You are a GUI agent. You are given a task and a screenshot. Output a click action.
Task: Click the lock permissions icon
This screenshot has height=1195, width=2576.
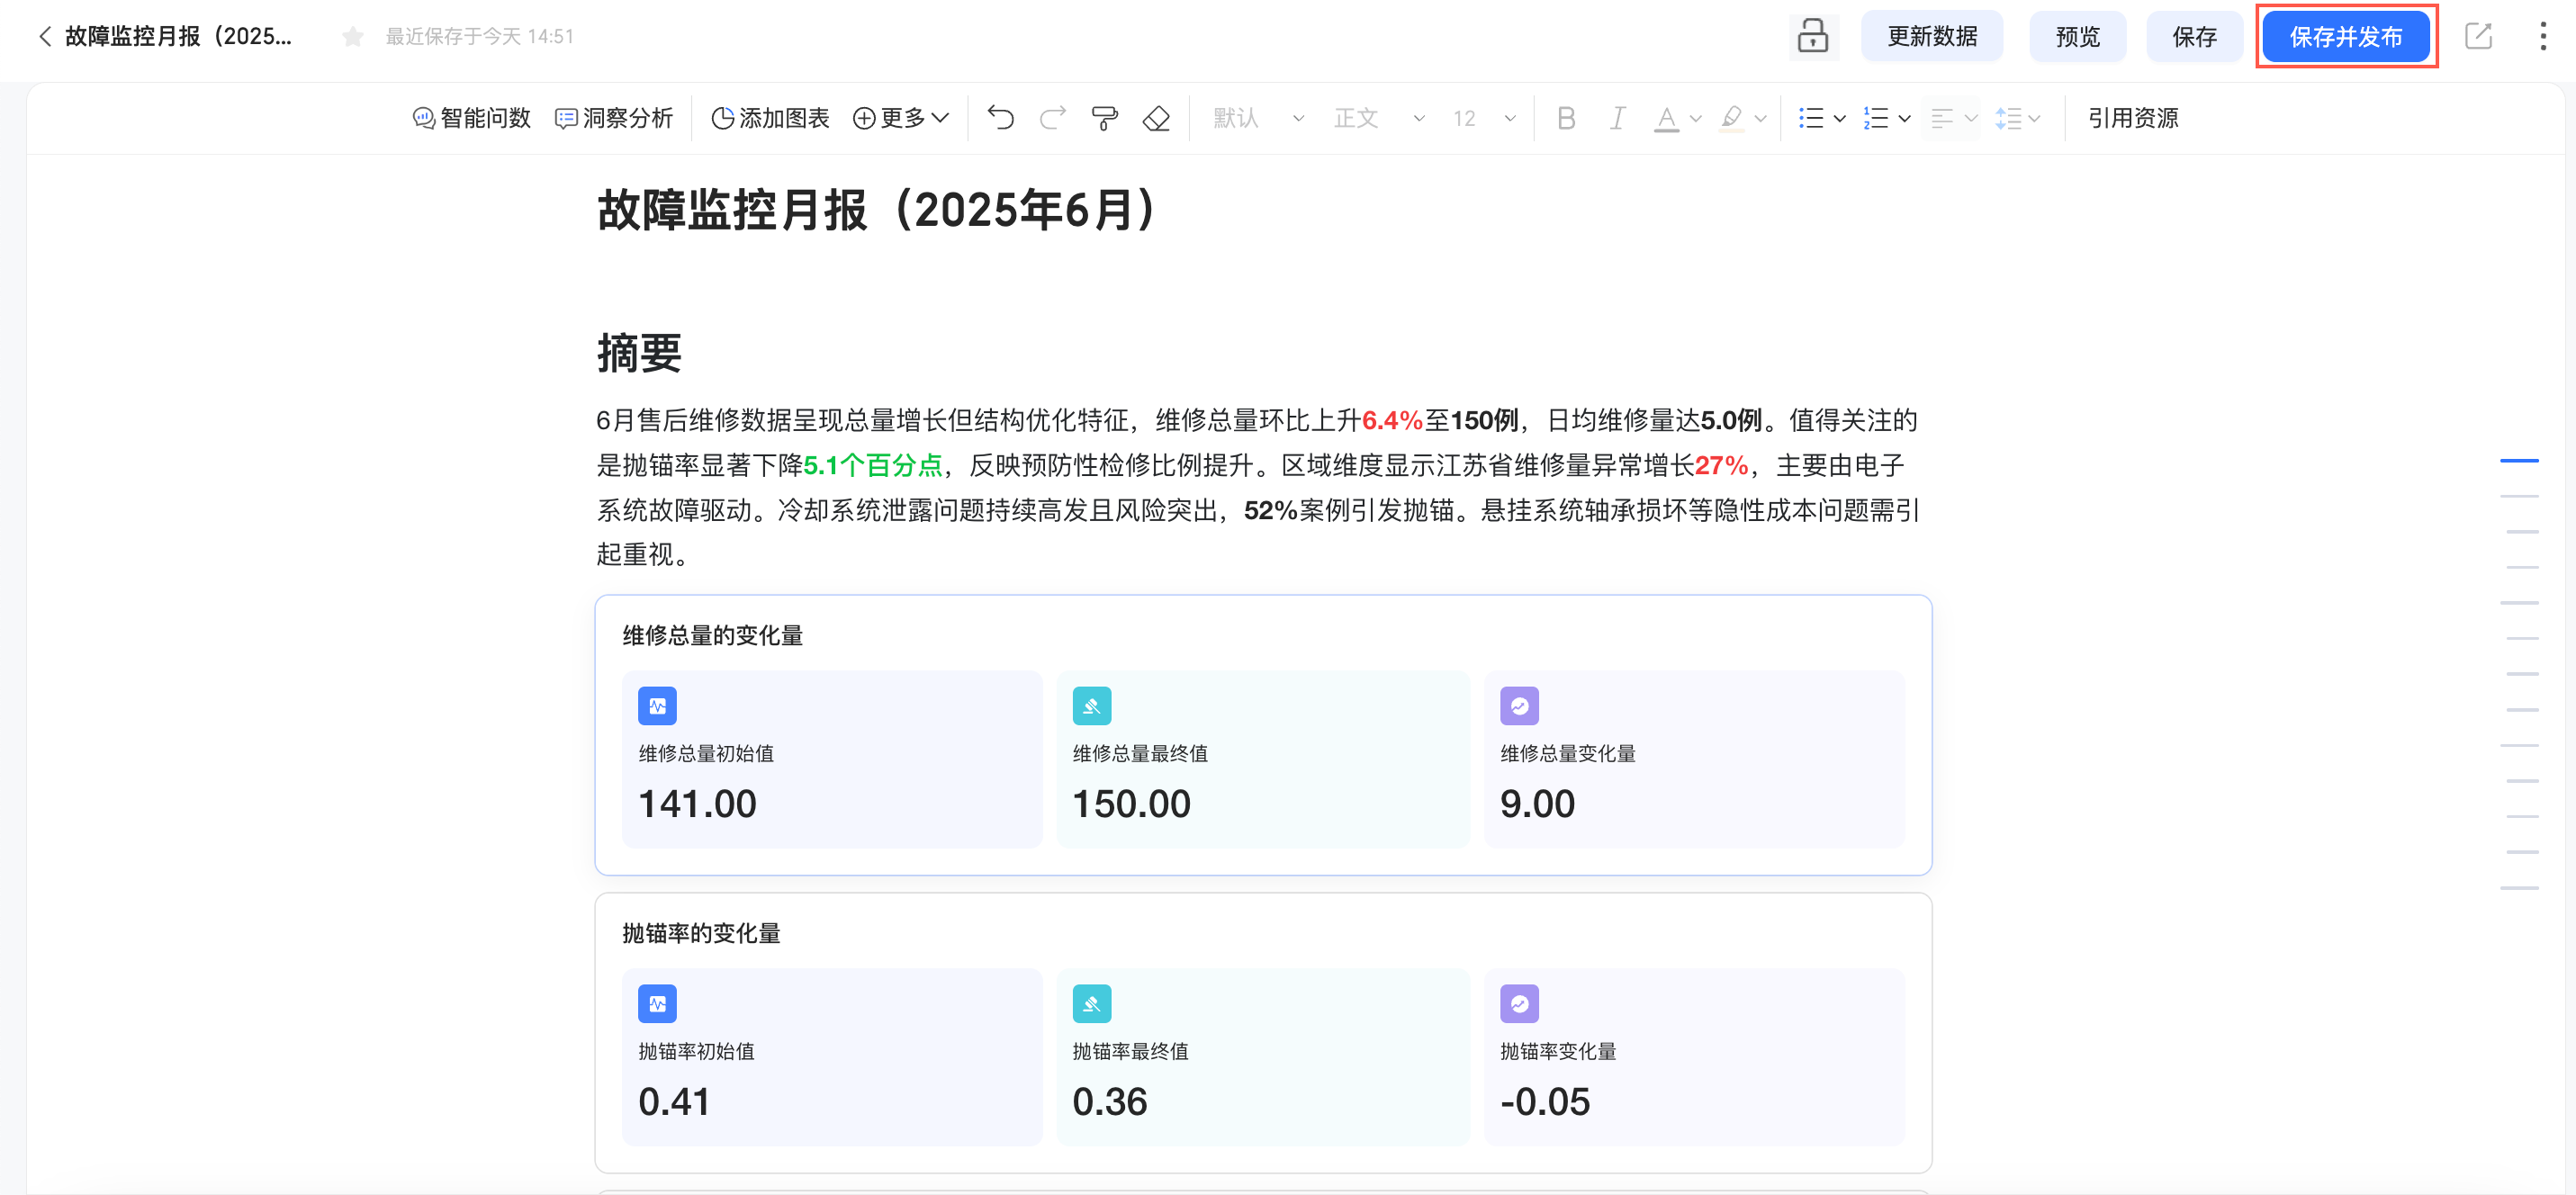pos(1812,37)
